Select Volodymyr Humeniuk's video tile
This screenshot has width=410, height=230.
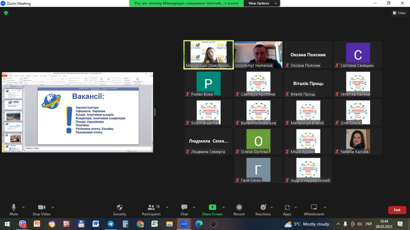pos(258,55)
